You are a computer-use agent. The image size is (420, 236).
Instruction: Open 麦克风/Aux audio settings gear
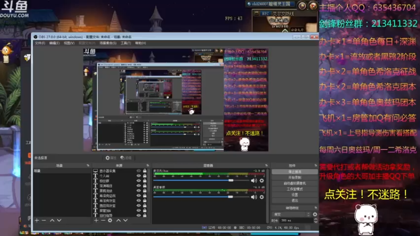261,180
